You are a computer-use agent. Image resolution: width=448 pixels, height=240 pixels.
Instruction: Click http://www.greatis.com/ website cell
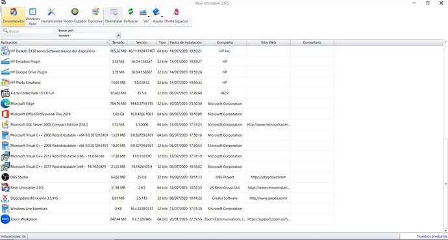click(x=268, y=198)
